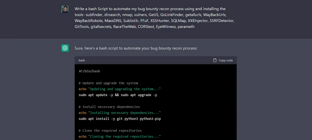Click the line 'sudo apt update -y && sudo apt upgrade -y'
This screenshot has height=140, width=312.
[x=118, y=95]
